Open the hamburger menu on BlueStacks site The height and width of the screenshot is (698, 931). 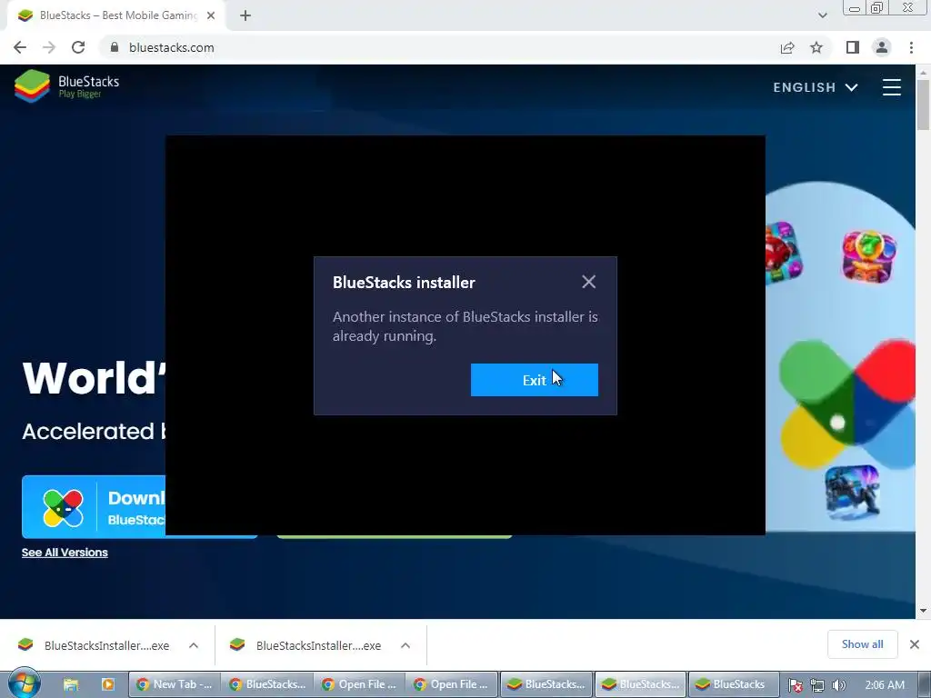[891, 87]
